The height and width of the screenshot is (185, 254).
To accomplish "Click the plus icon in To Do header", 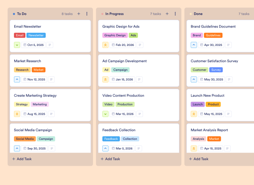I will pos(79,14).
